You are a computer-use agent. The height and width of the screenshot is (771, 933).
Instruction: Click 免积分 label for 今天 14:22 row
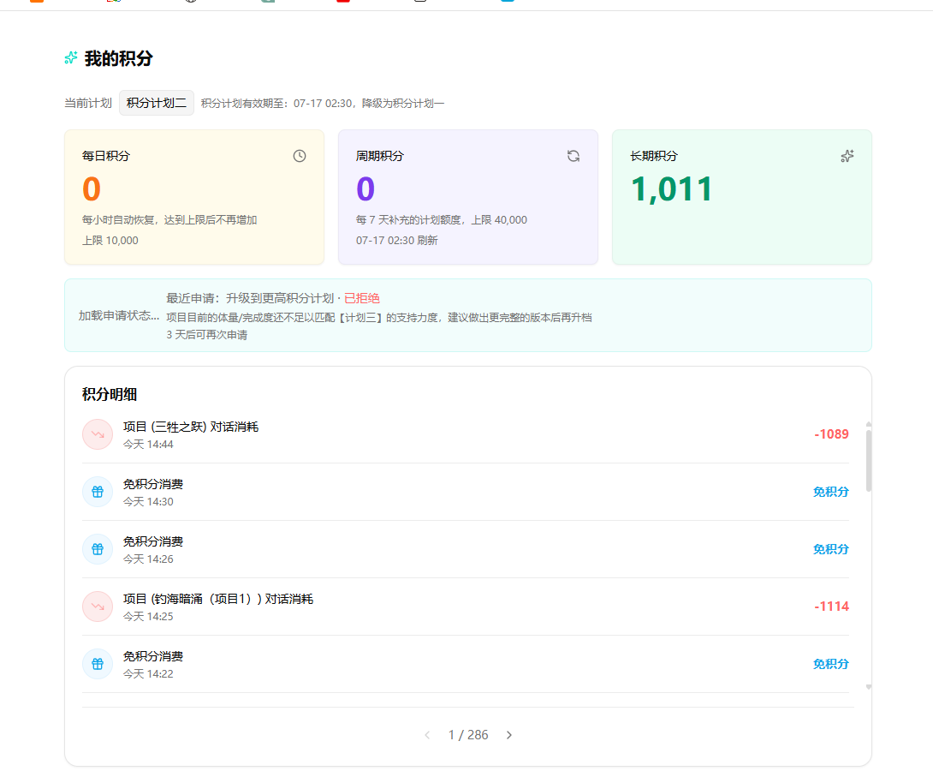tap(830, 664)
